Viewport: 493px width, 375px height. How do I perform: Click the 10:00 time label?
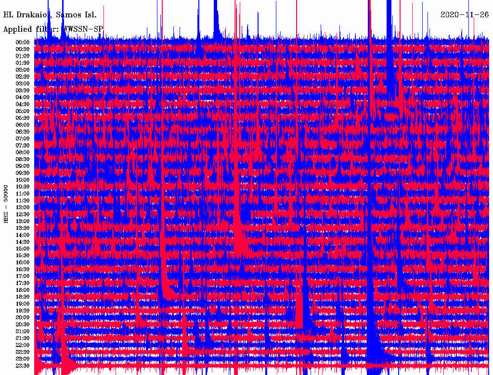click(x=23, y=180)
